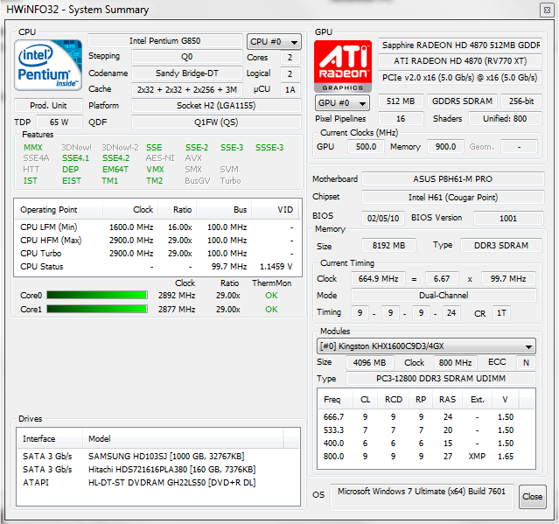The width and height of the screenshot is (559, 524).
Task: Click the Socket H2 (LGA1155) platform field
Action: 216,106
